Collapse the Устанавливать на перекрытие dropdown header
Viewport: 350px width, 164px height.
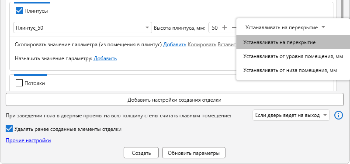[x=285, y=27]
